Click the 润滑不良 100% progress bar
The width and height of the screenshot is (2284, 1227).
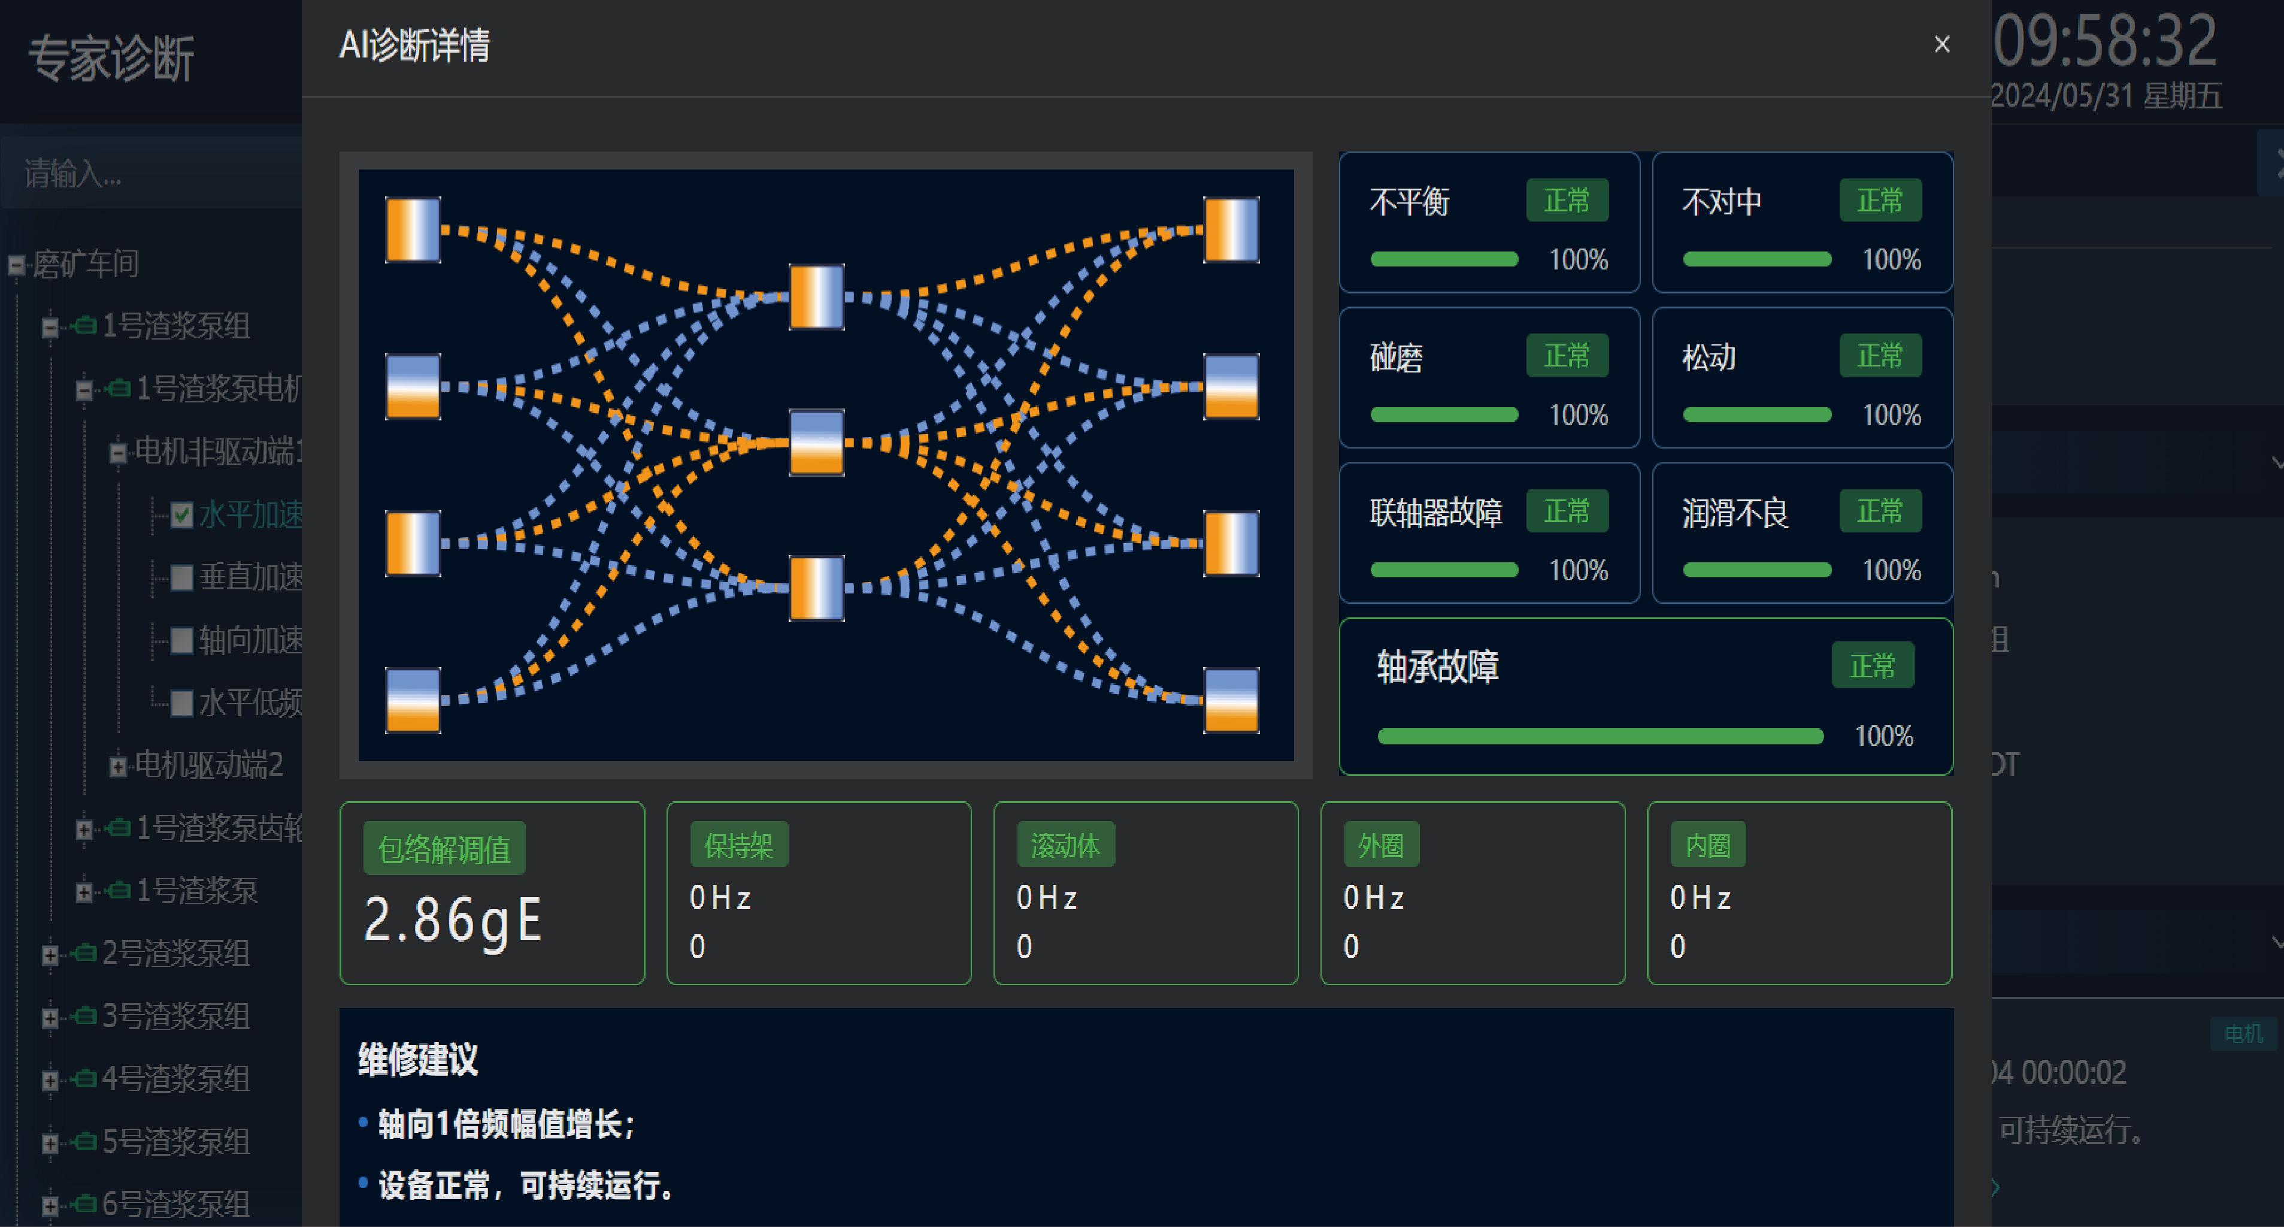[1758, 570]
